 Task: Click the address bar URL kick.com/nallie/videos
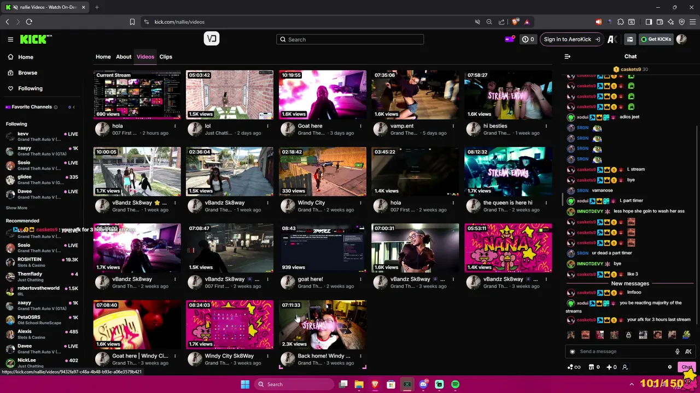click(179, 22)
